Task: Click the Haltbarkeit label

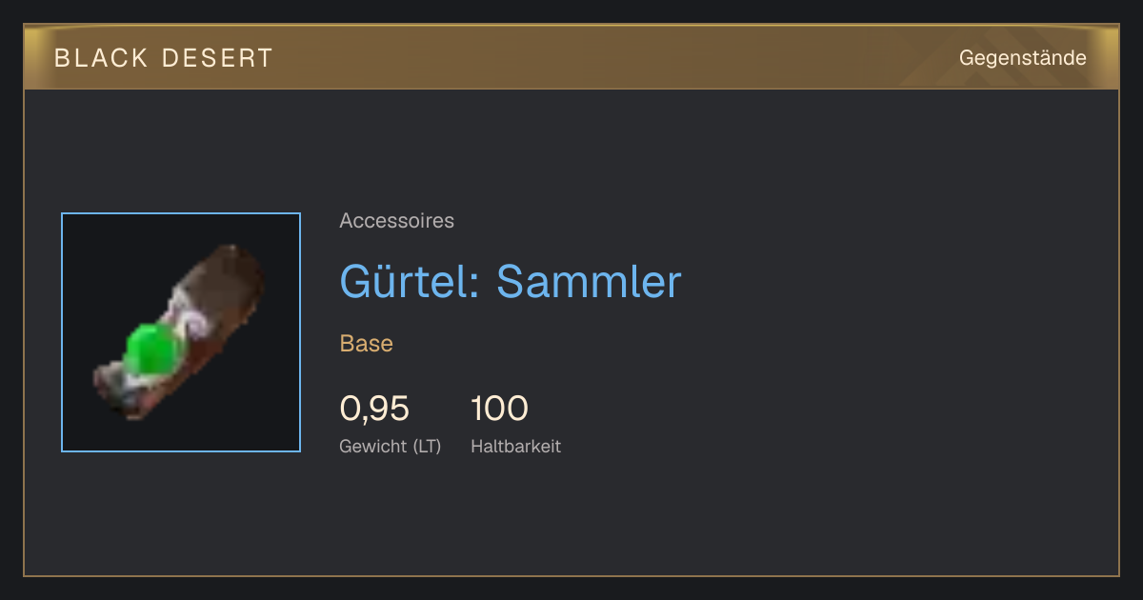Action: pos(515,447)
